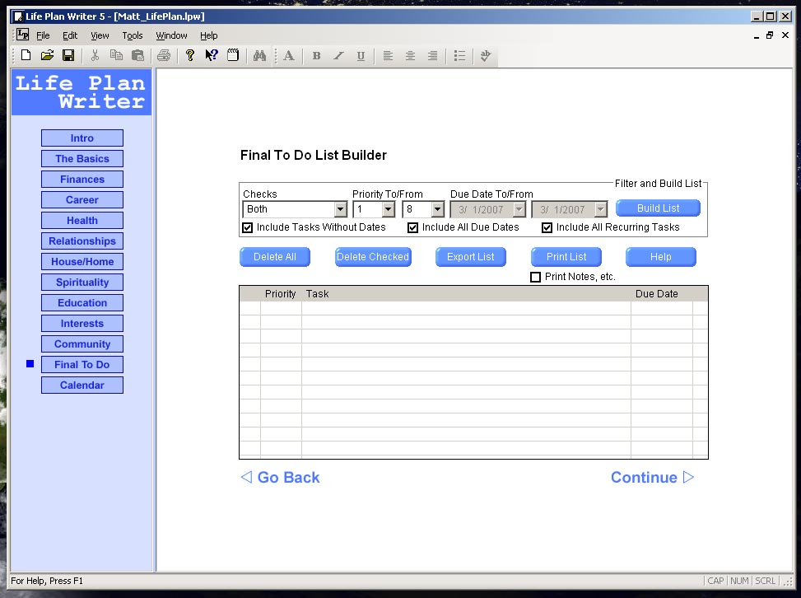Viewport: 801px width, 598px height.
Task: Open the Help menu in menu bar
Action: click(208, 35)
